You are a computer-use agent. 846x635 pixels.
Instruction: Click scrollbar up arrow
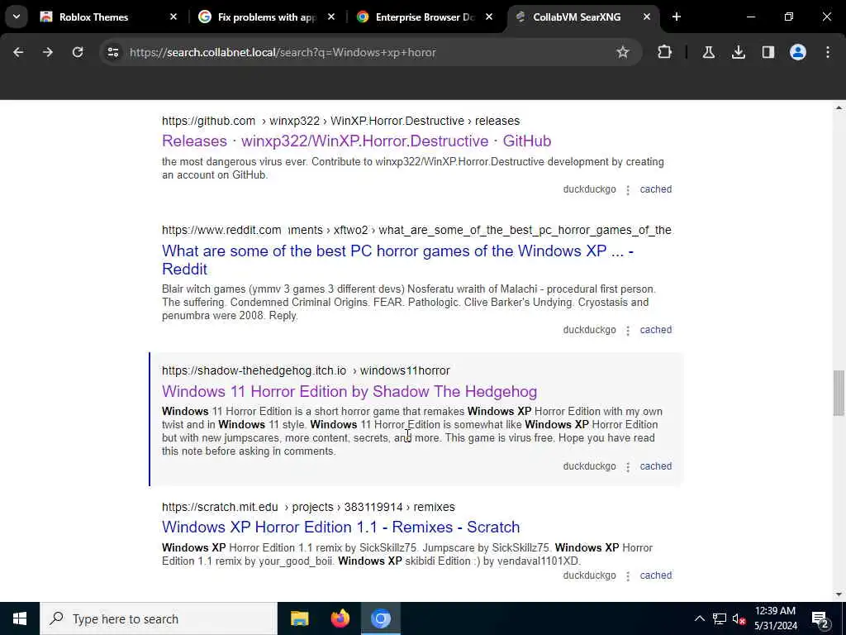click(x=838, y=107)
